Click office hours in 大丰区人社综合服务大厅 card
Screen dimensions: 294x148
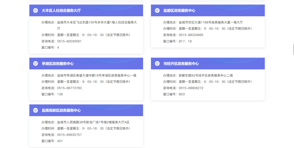pos(94,35)
